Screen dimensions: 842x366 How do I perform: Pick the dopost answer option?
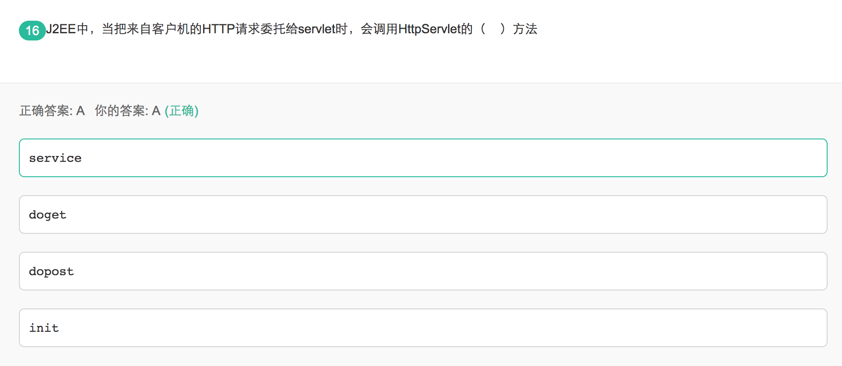pyautogui.click(x=423, y=271)
